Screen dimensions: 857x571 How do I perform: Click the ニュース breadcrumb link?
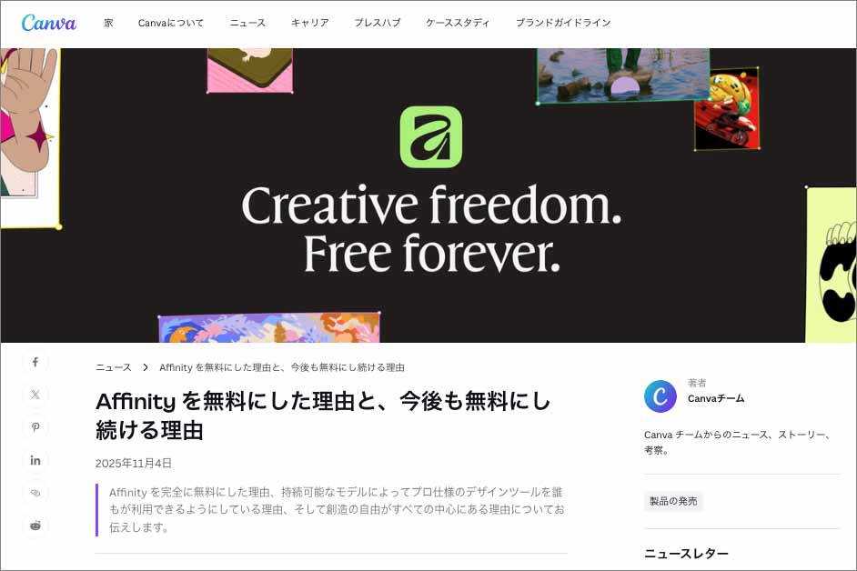point(114,367)
